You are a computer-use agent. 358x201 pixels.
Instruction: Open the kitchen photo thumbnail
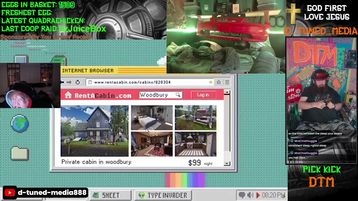click(196, 144)
